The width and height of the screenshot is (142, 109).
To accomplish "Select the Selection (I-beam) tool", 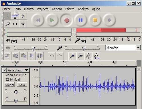I will coord(8,16).
